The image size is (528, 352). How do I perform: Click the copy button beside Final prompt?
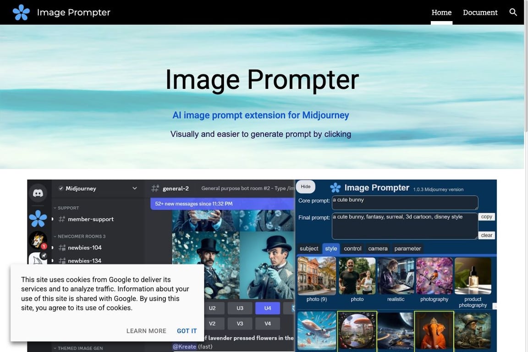pyautogui.click(x=487, y=217)
